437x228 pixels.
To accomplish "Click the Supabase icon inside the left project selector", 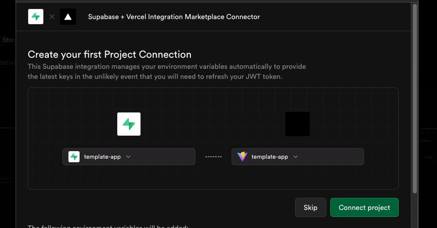I will [x=74, y=157].
